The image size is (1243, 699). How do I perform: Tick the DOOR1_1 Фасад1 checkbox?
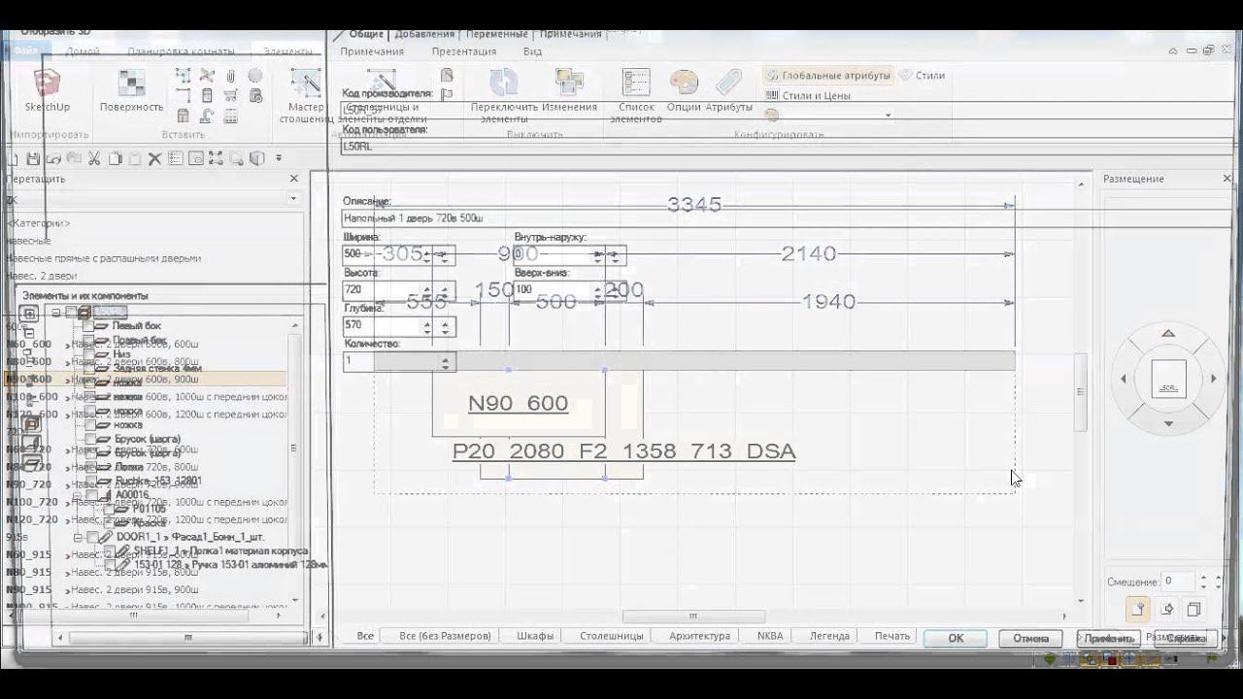coord(93,537)
